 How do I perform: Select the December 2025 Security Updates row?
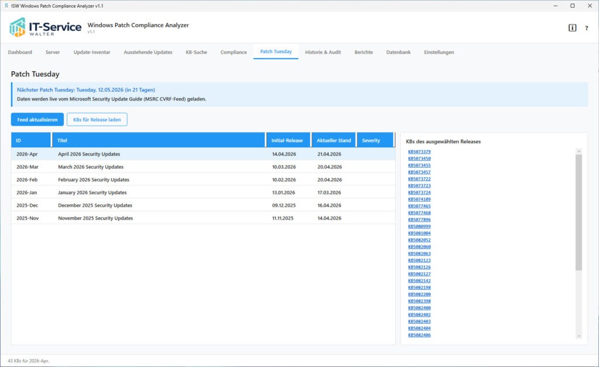(175, 205)
